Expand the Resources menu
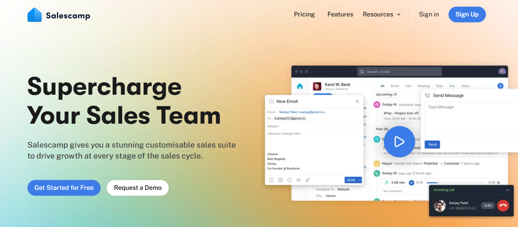 (382, 14)
